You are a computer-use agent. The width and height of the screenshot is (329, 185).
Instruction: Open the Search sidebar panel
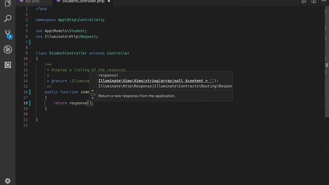click(8, 18)
